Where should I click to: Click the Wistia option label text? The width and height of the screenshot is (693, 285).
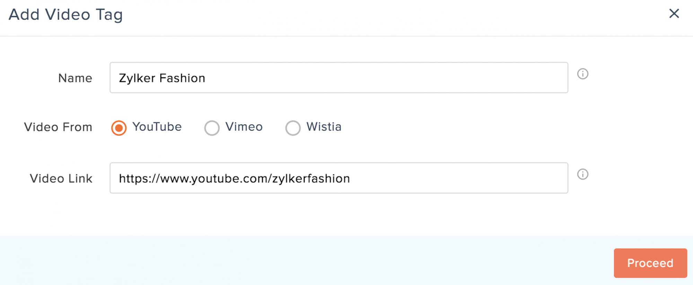tap(324, 127)
